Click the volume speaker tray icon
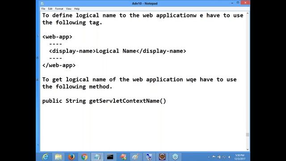Viewport: 286px width, 161px height. point(229,157)
